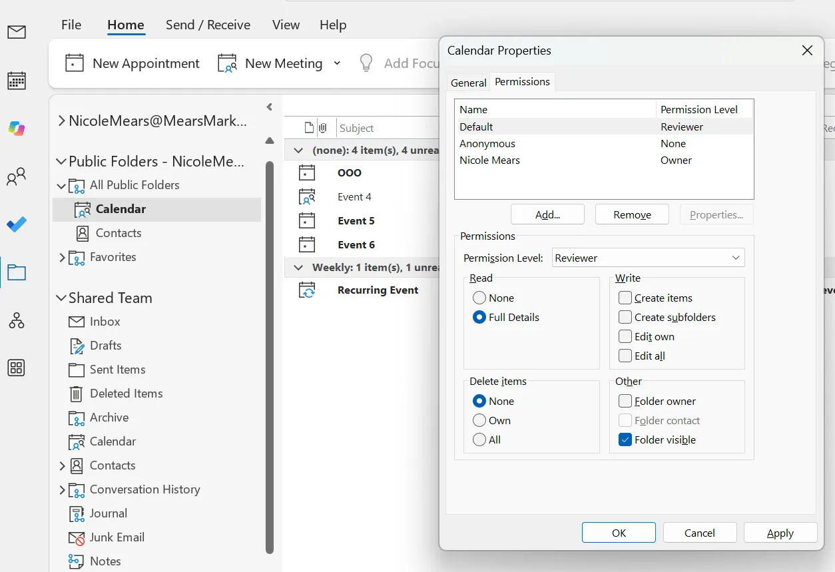Select the None radio button under Read
Image resolution: width=835 pixels, height=572 pixels.
479,298
